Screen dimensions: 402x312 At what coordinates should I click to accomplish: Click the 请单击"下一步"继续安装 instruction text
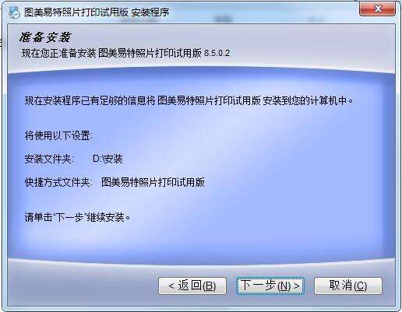77,217
